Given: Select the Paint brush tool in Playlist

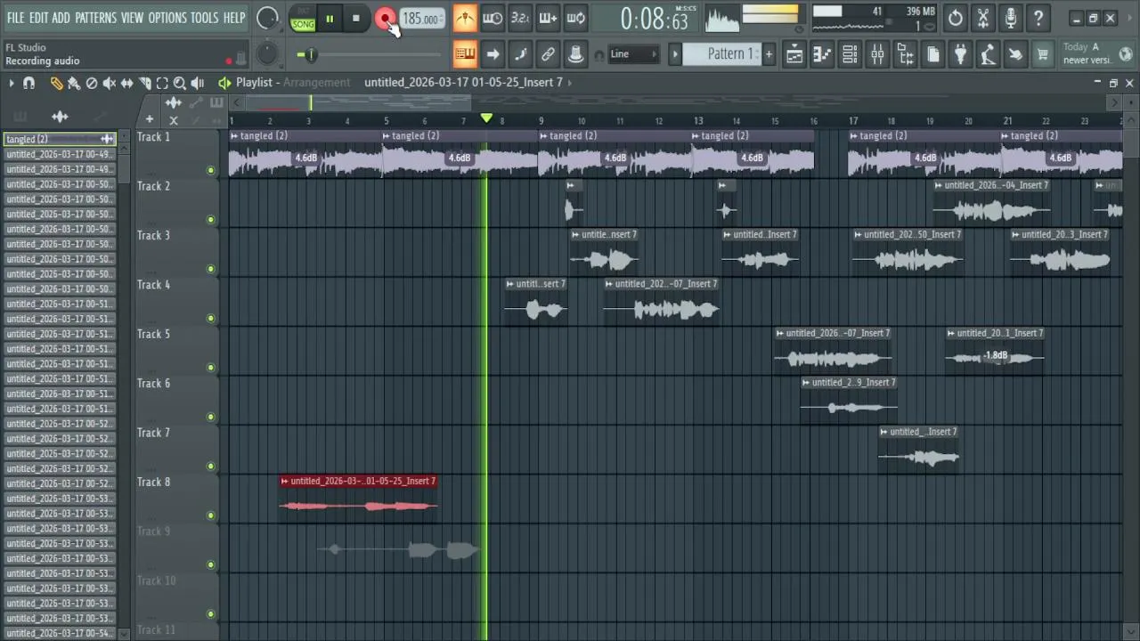Looking at the screenshot, I should tap(74, 83).
